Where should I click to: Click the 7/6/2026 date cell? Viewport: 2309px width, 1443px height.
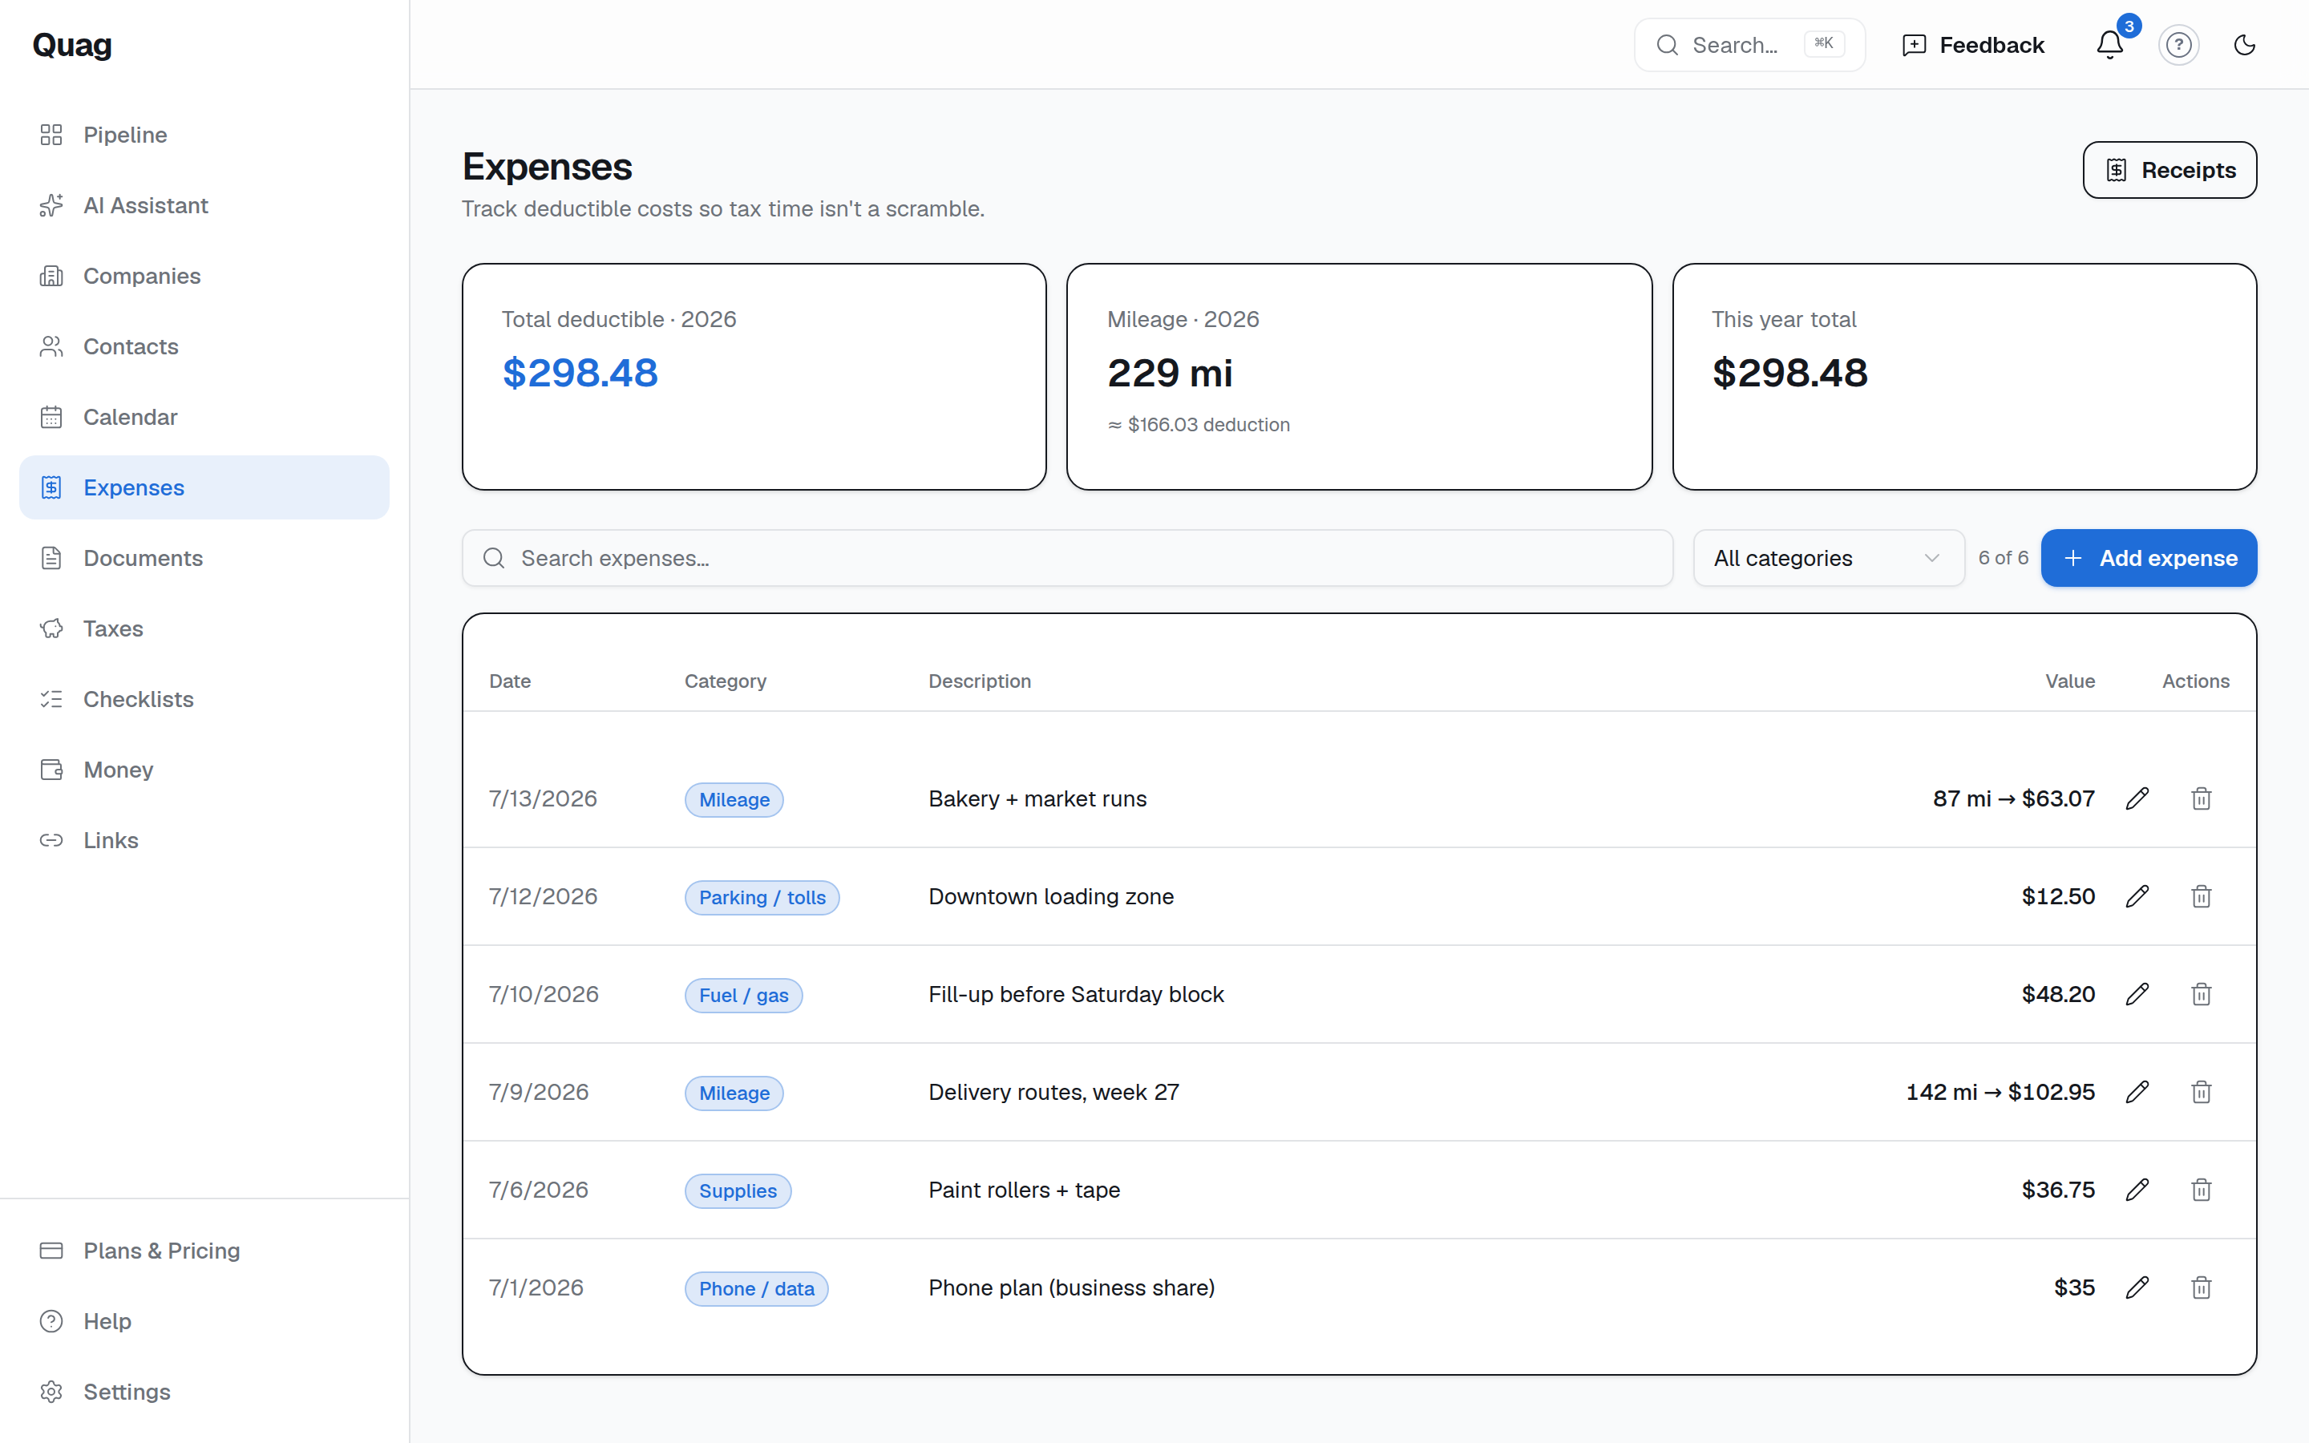click(x=538, y=1190)
